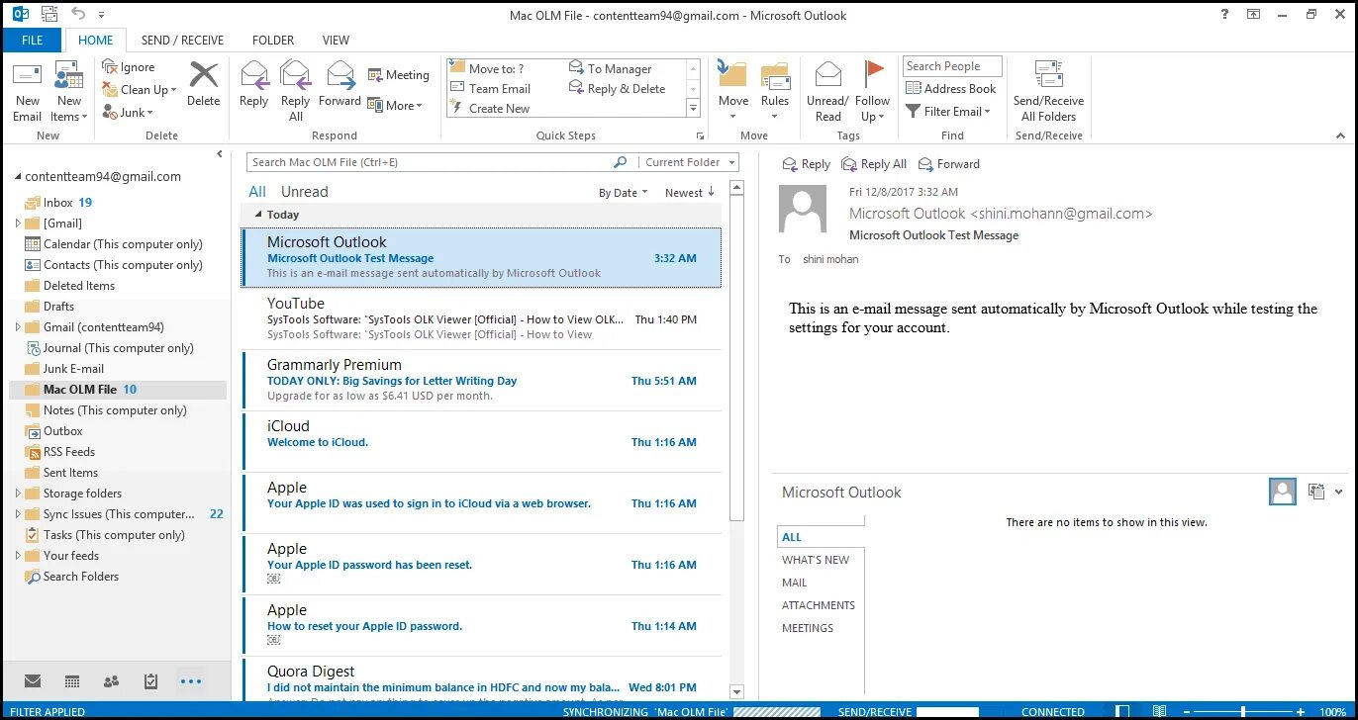This screenshot has width=1358, height=720.
Task: Click the large Delete X icon
Action: tap(204, 75)
